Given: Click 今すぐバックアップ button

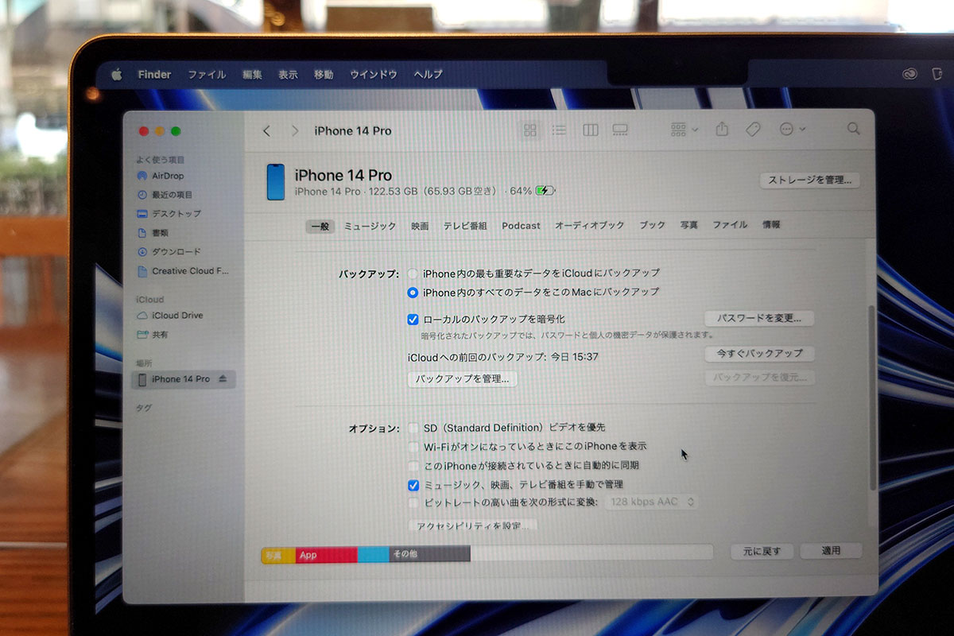Looking at the screenshot, I should (759, 353).
